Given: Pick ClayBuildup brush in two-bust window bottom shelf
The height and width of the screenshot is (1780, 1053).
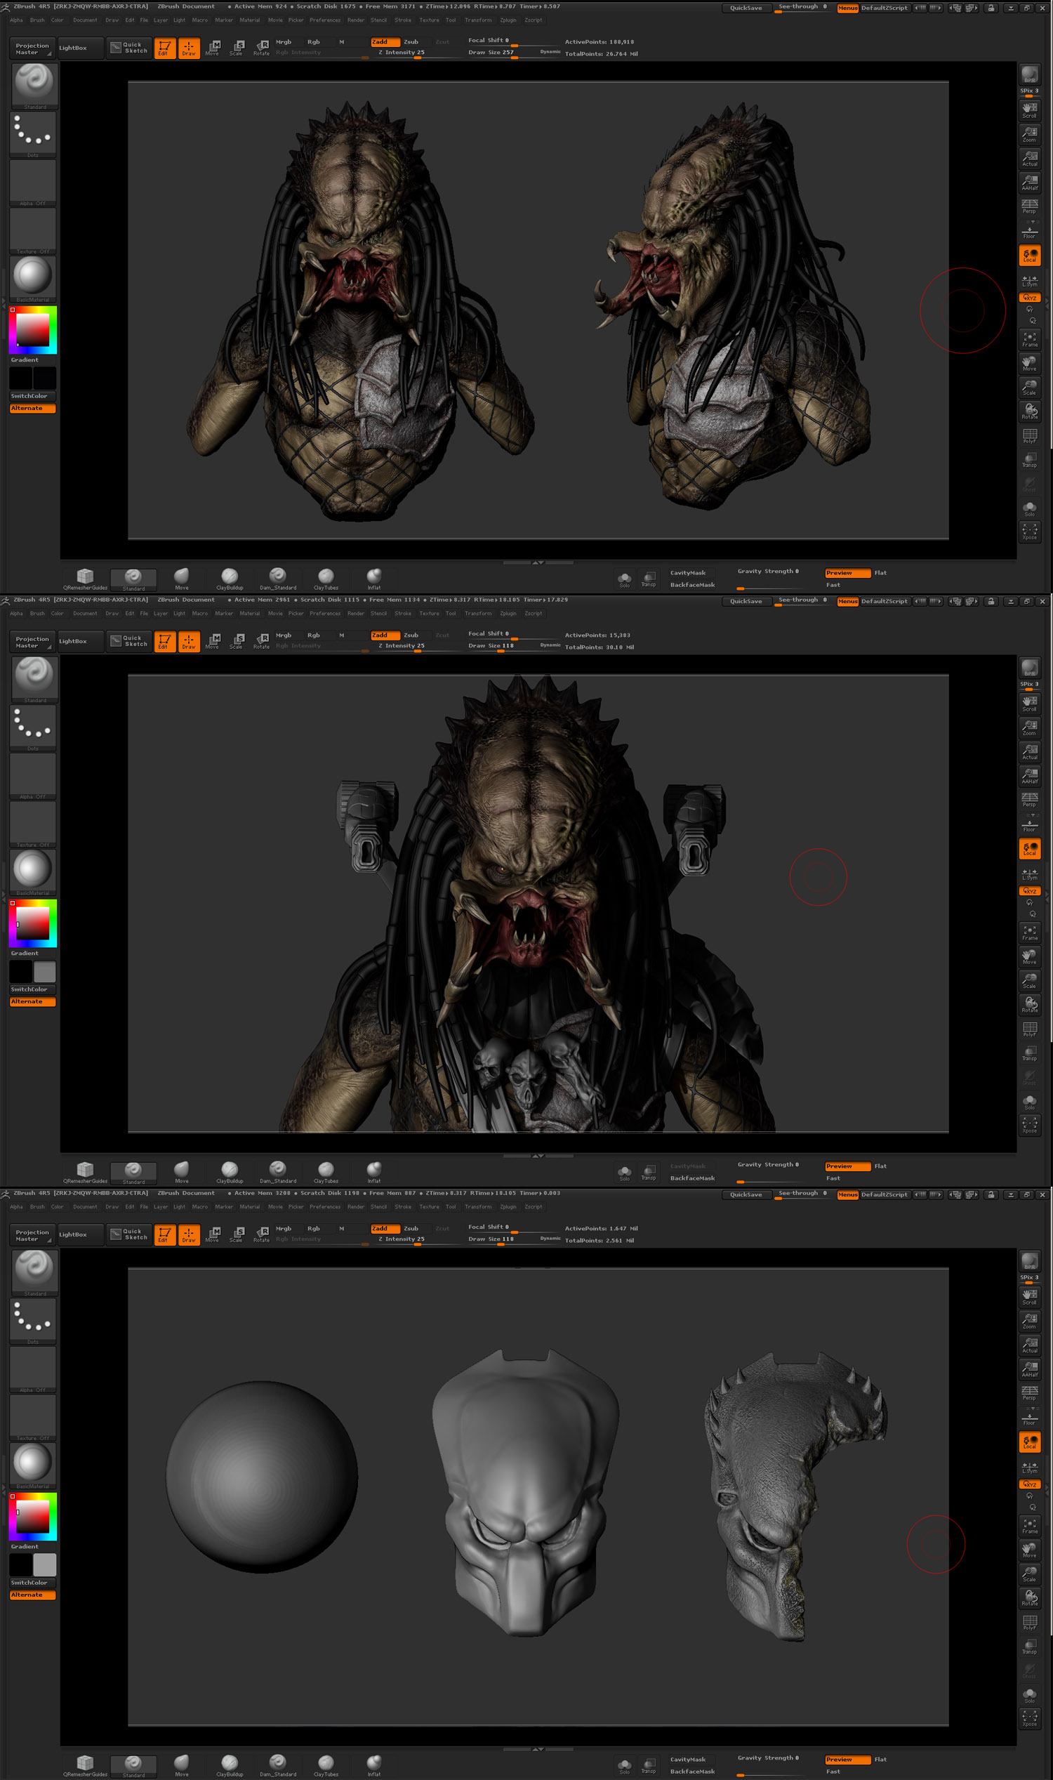Looking at the screenshot, I should point(229,579).
